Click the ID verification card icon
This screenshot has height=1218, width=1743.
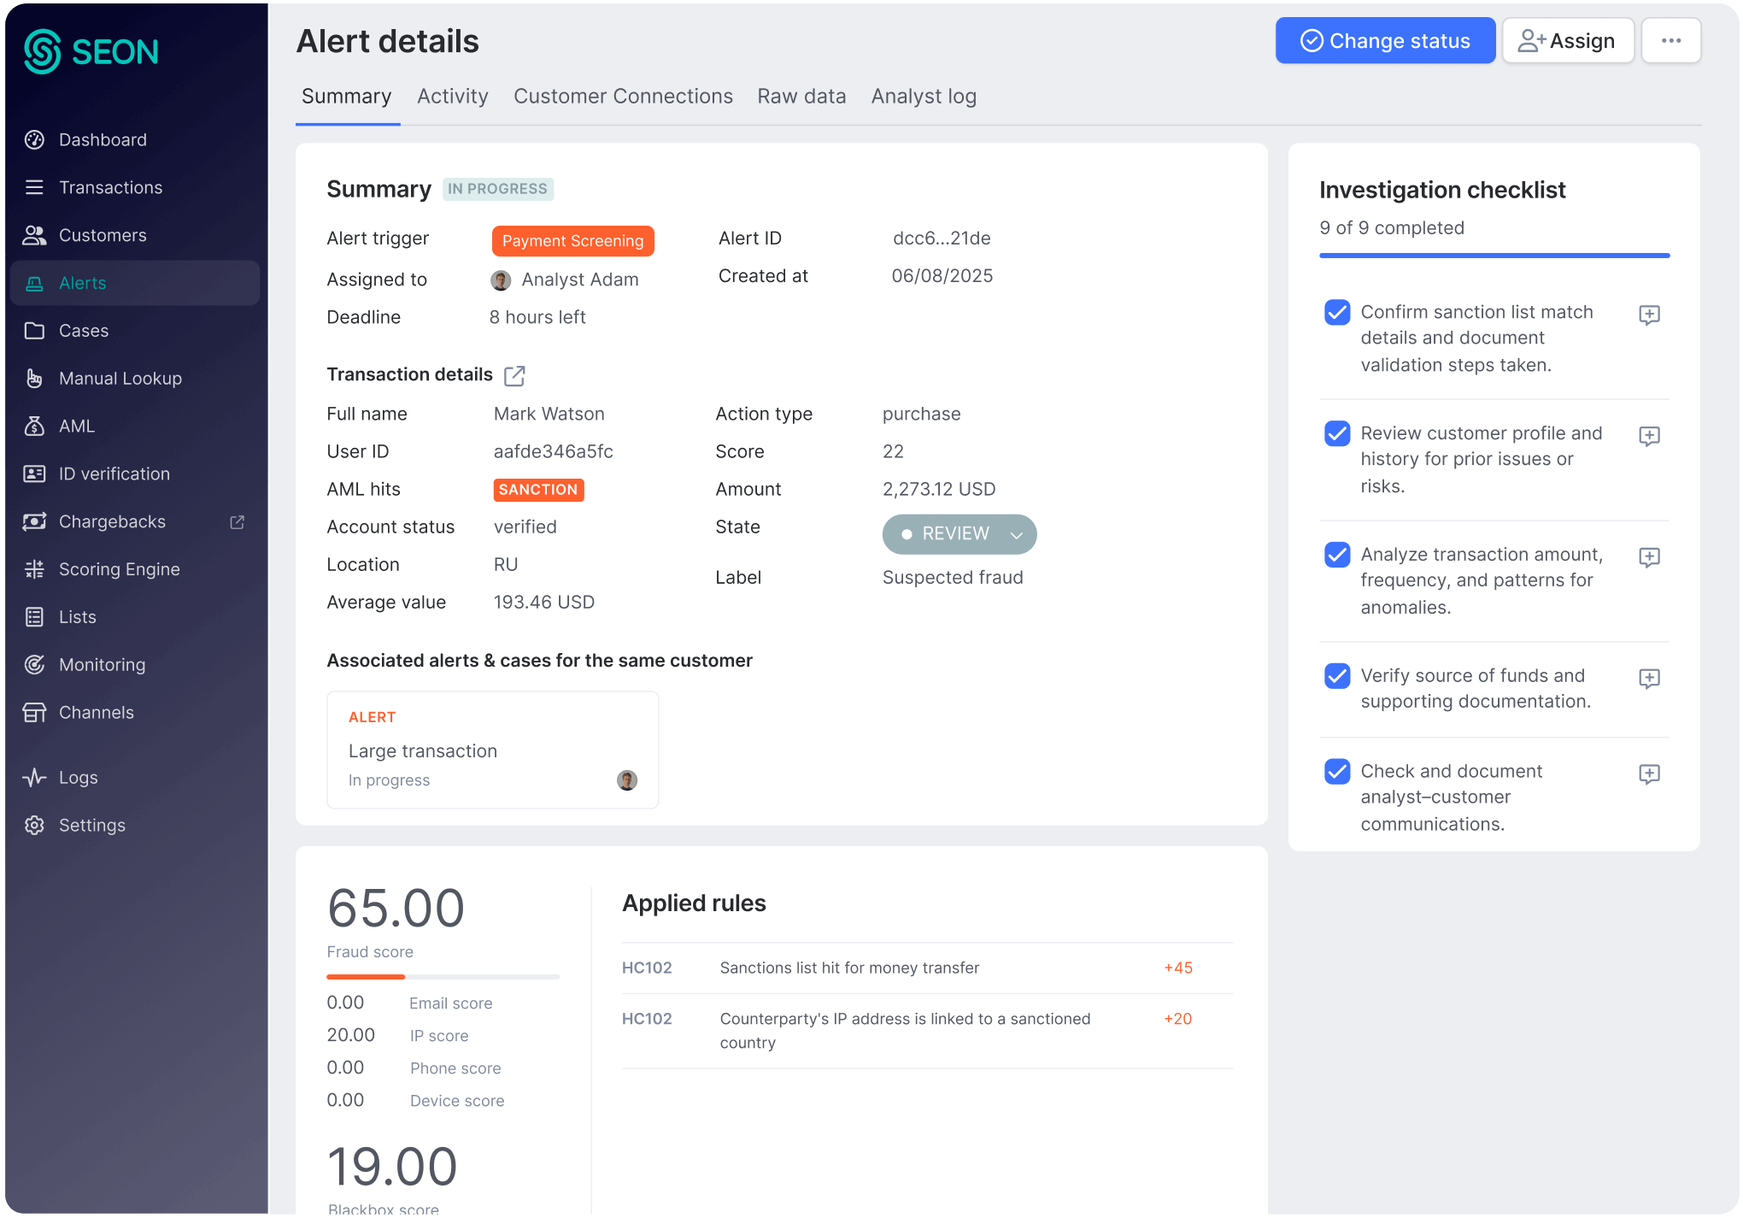(34, 474)
